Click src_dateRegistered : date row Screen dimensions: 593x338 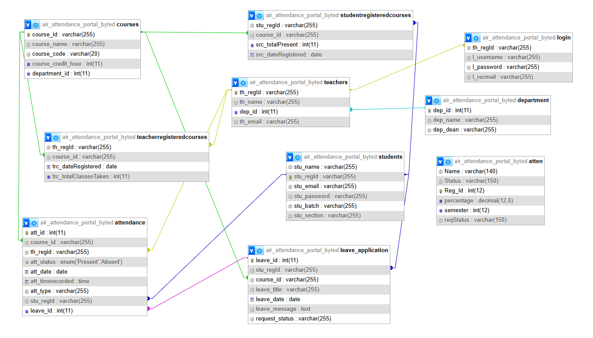pos(331,55)
